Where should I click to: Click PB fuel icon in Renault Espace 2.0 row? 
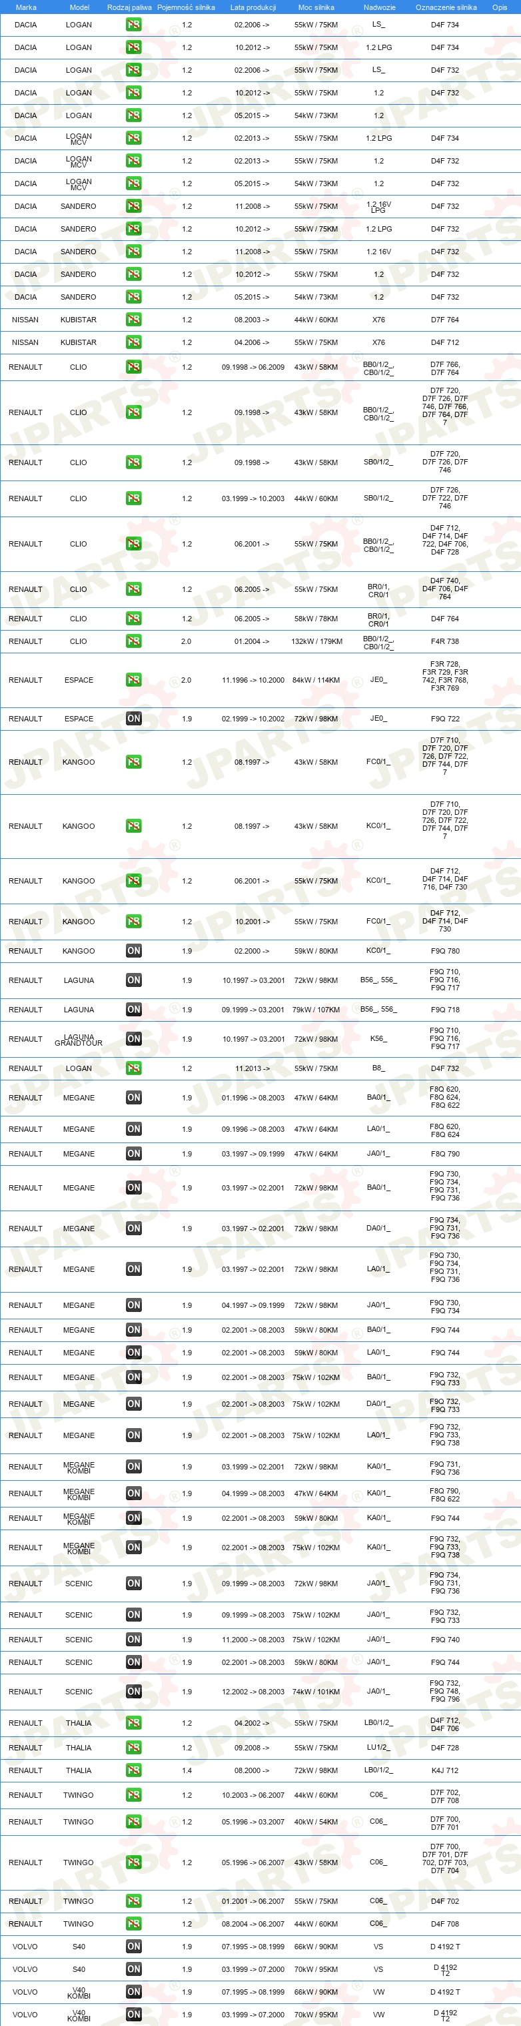pyautogui.click(x=133, y=679)
